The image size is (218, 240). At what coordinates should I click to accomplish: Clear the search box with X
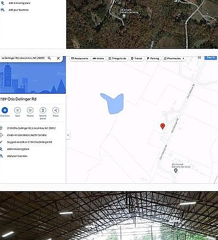[58, 58]
